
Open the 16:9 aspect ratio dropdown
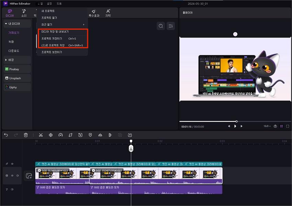click(x=267, y=126)
